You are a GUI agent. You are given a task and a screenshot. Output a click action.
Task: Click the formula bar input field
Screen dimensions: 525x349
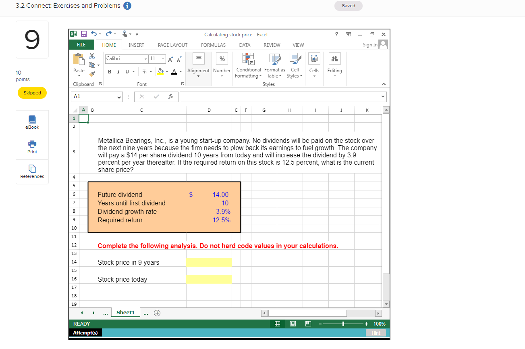pos(280,97)
